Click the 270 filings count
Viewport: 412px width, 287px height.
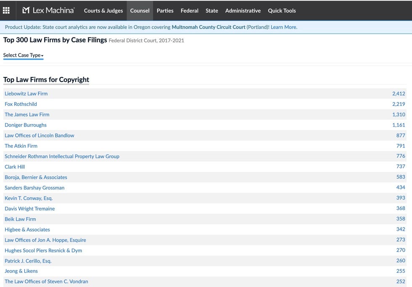(x=401, y=250)
